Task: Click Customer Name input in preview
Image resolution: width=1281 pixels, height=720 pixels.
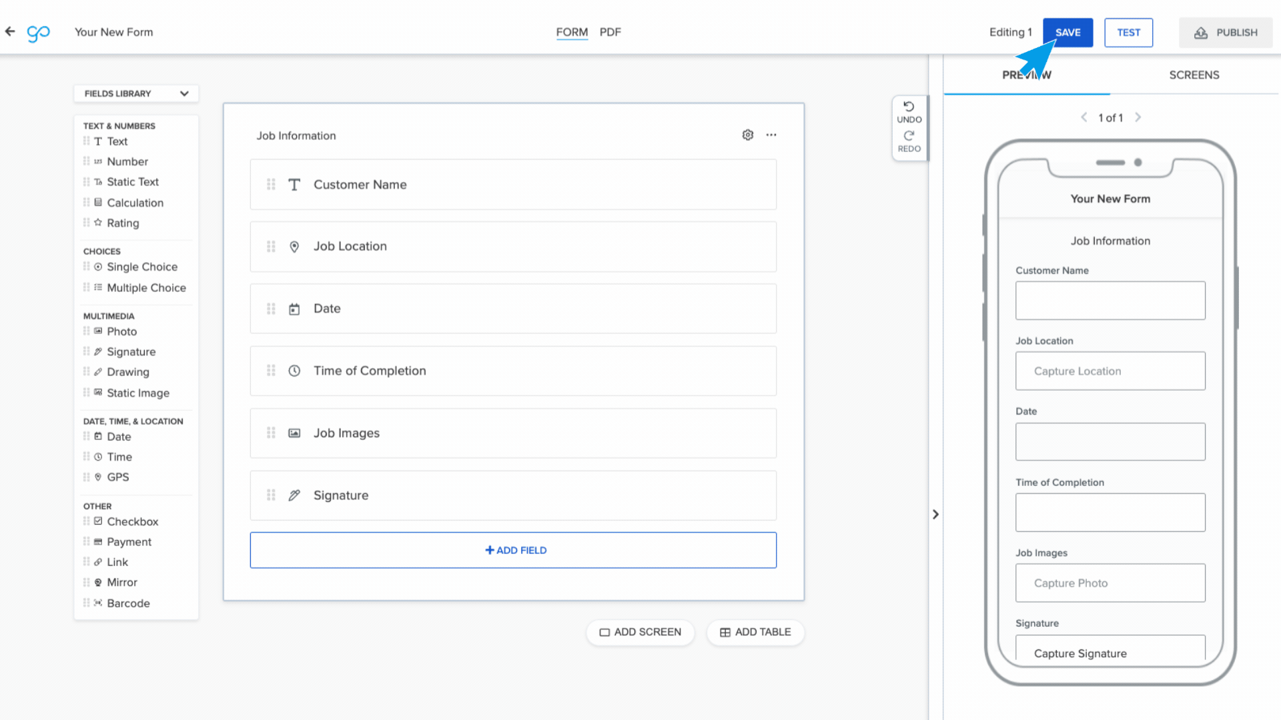Action: (1110, 301)
